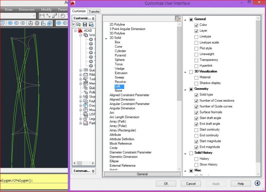Click the Apply button
The height and width of the screenshot is (192, 266).
click(x=216, y=184)
